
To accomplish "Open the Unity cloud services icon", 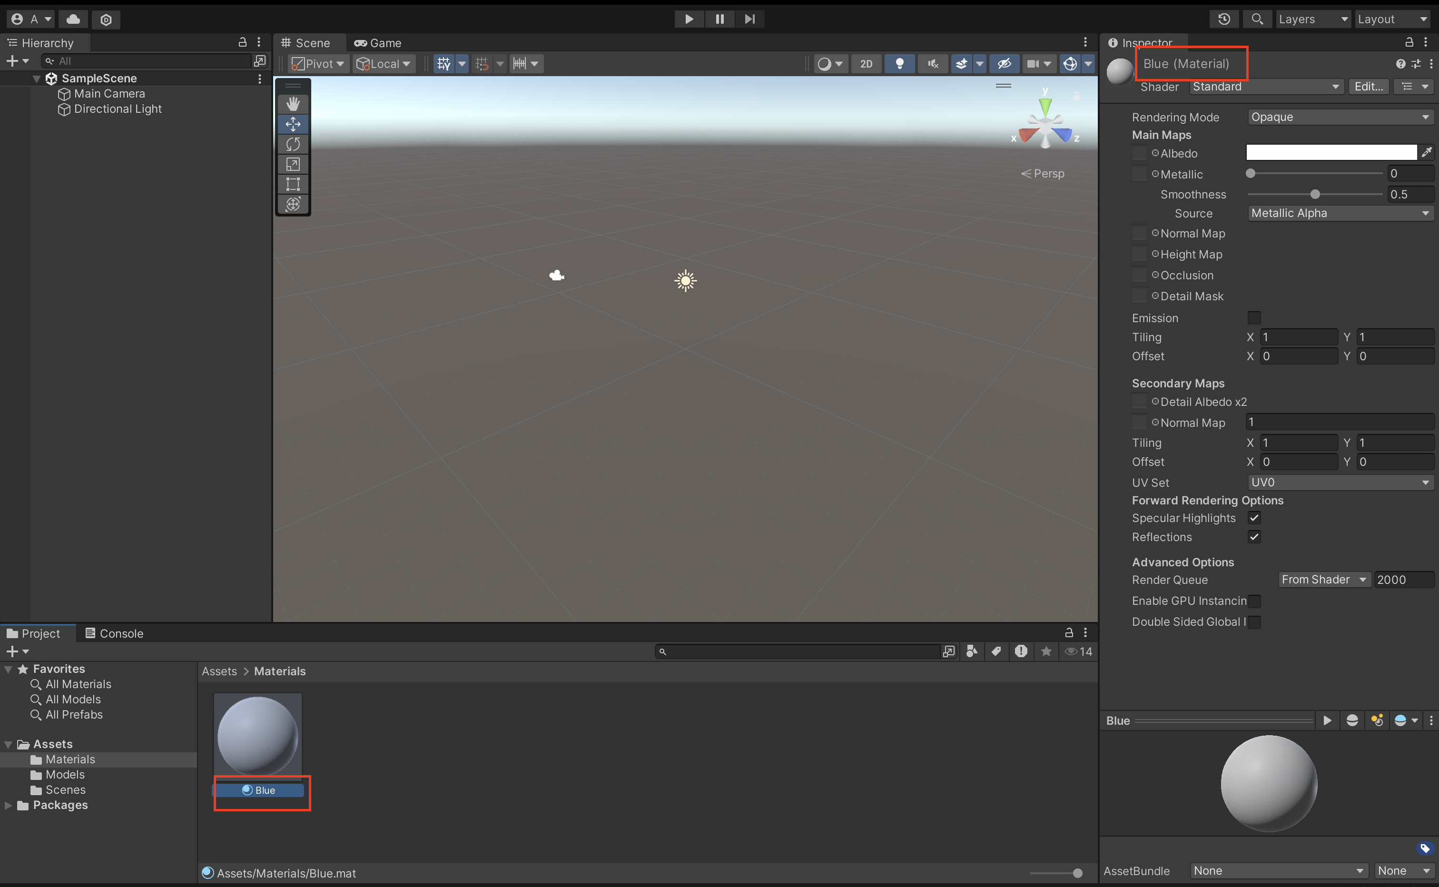I will coord(73,19).
